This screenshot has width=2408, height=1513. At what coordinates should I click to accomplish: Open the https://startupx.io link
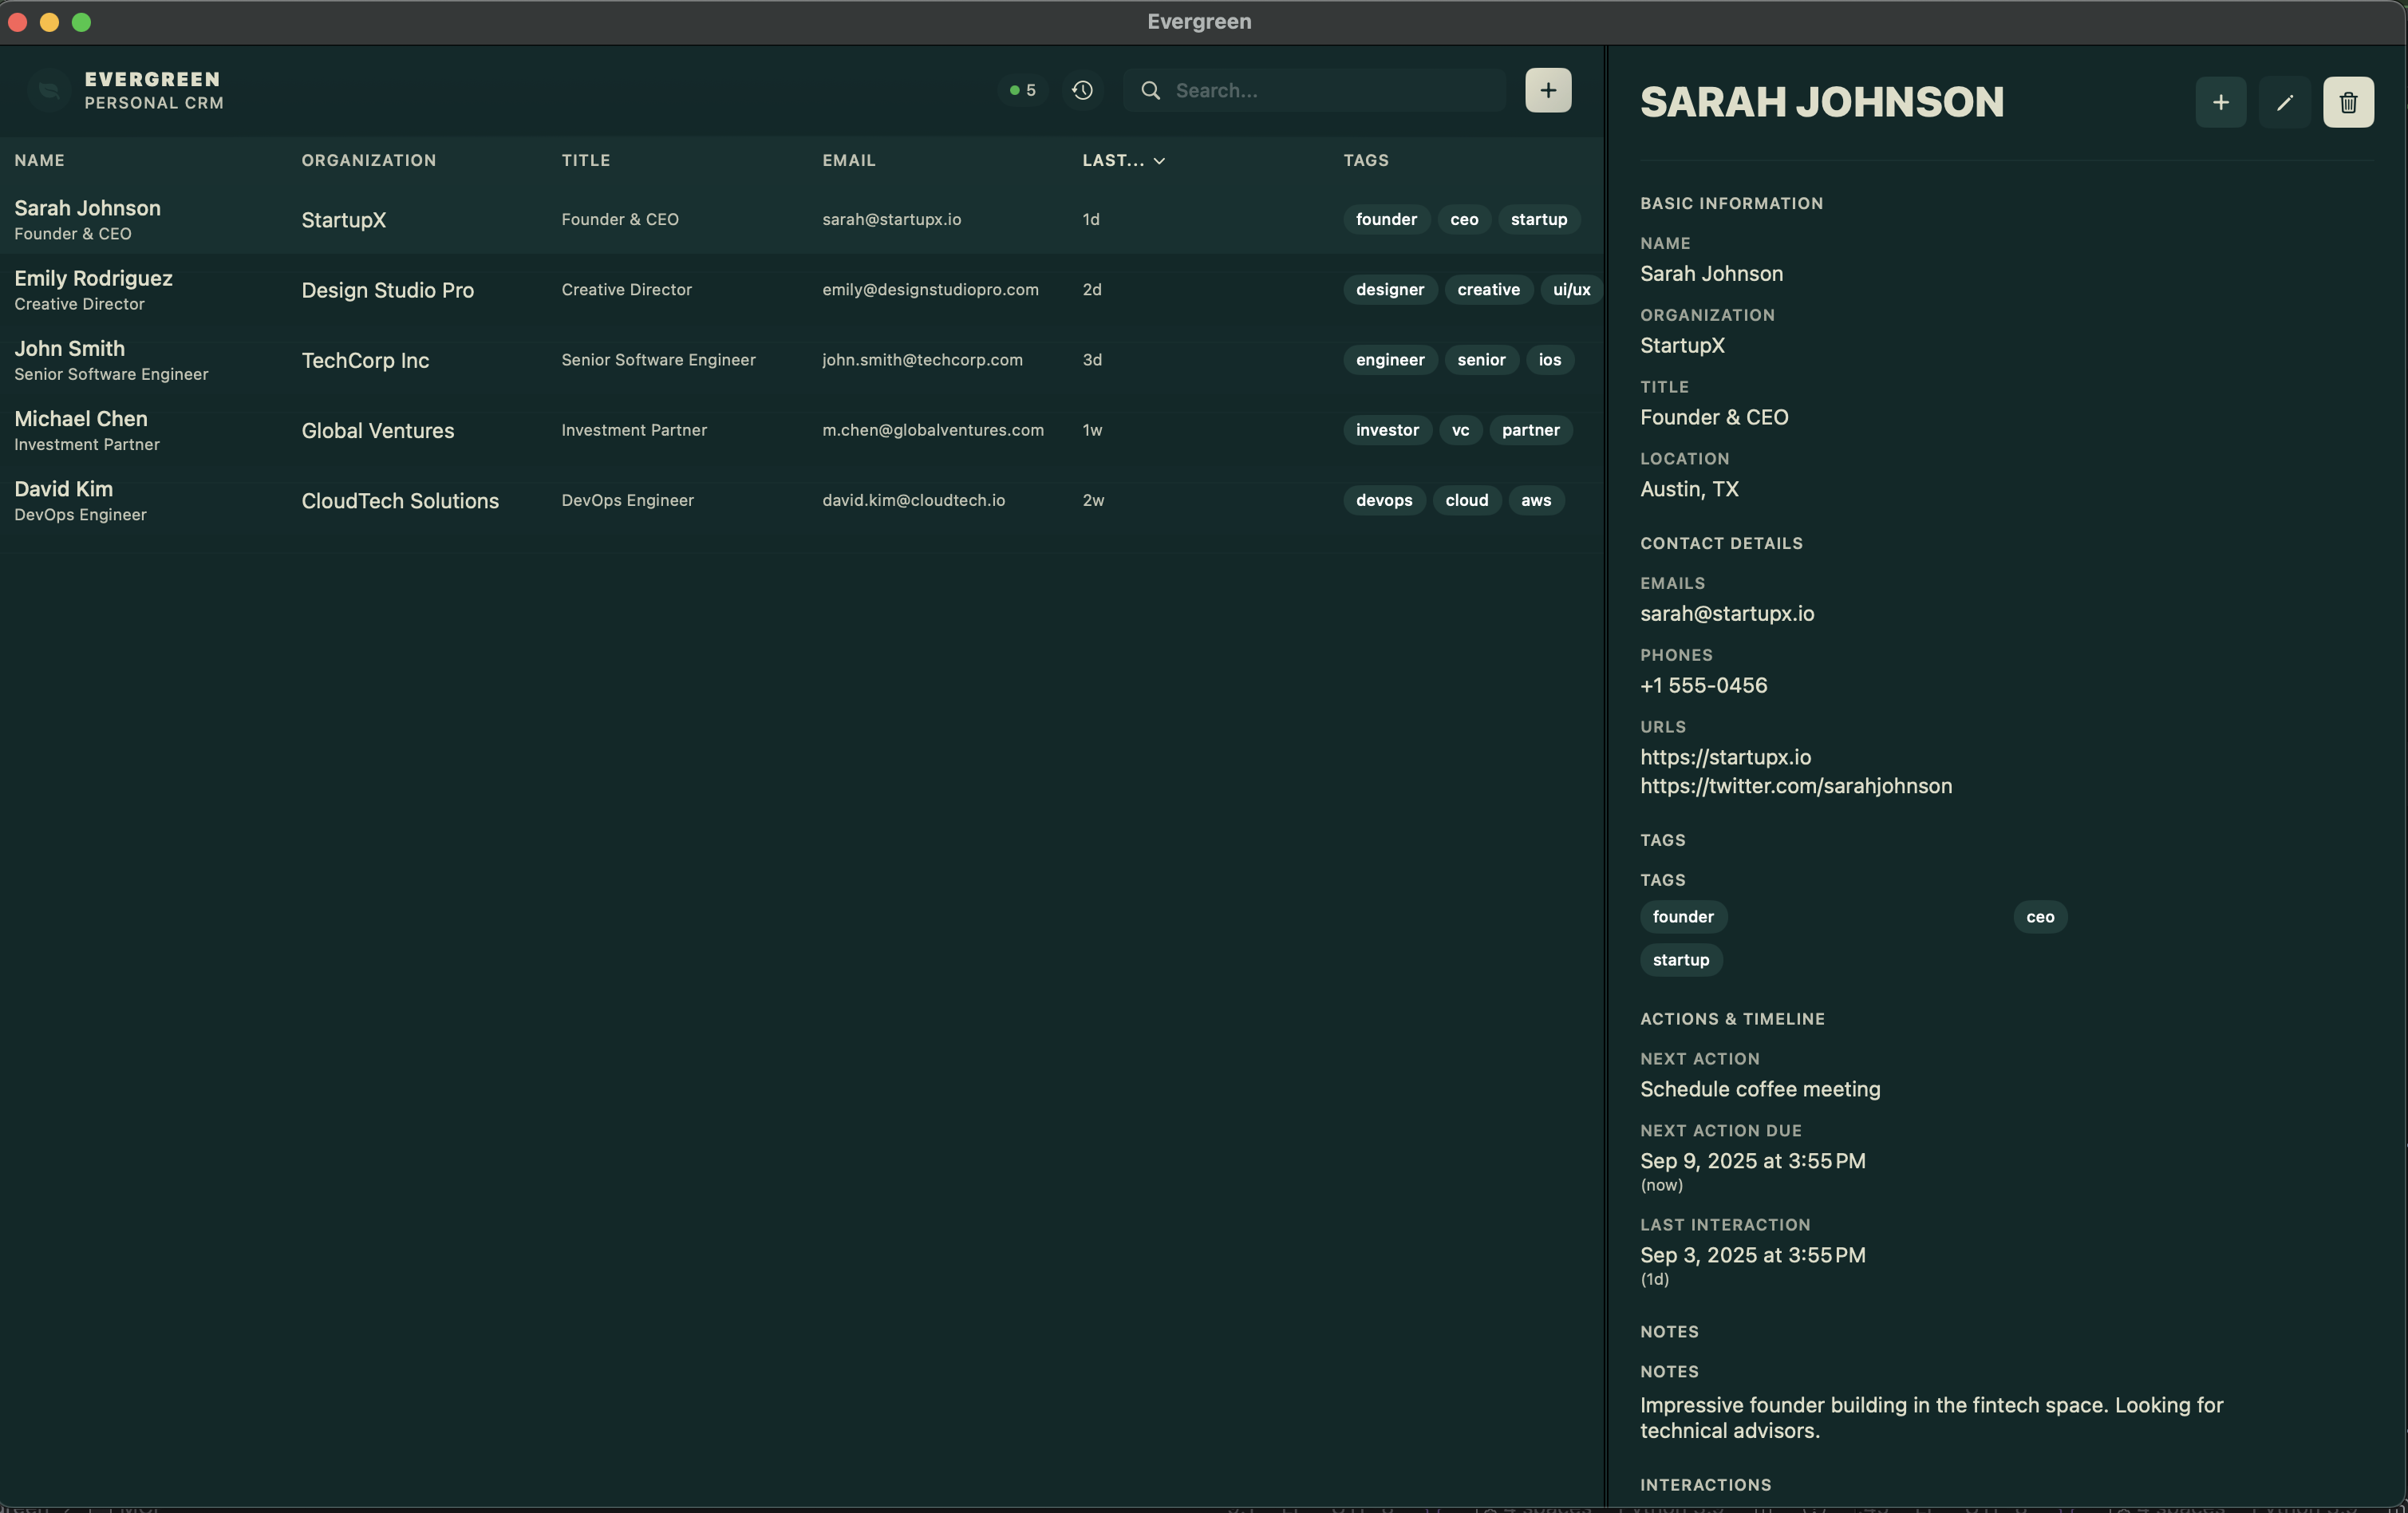coord(1725,757)
